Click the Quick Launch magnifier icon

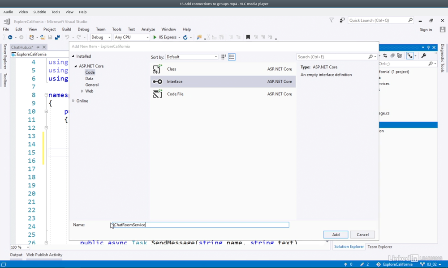[x=410, y=20]
